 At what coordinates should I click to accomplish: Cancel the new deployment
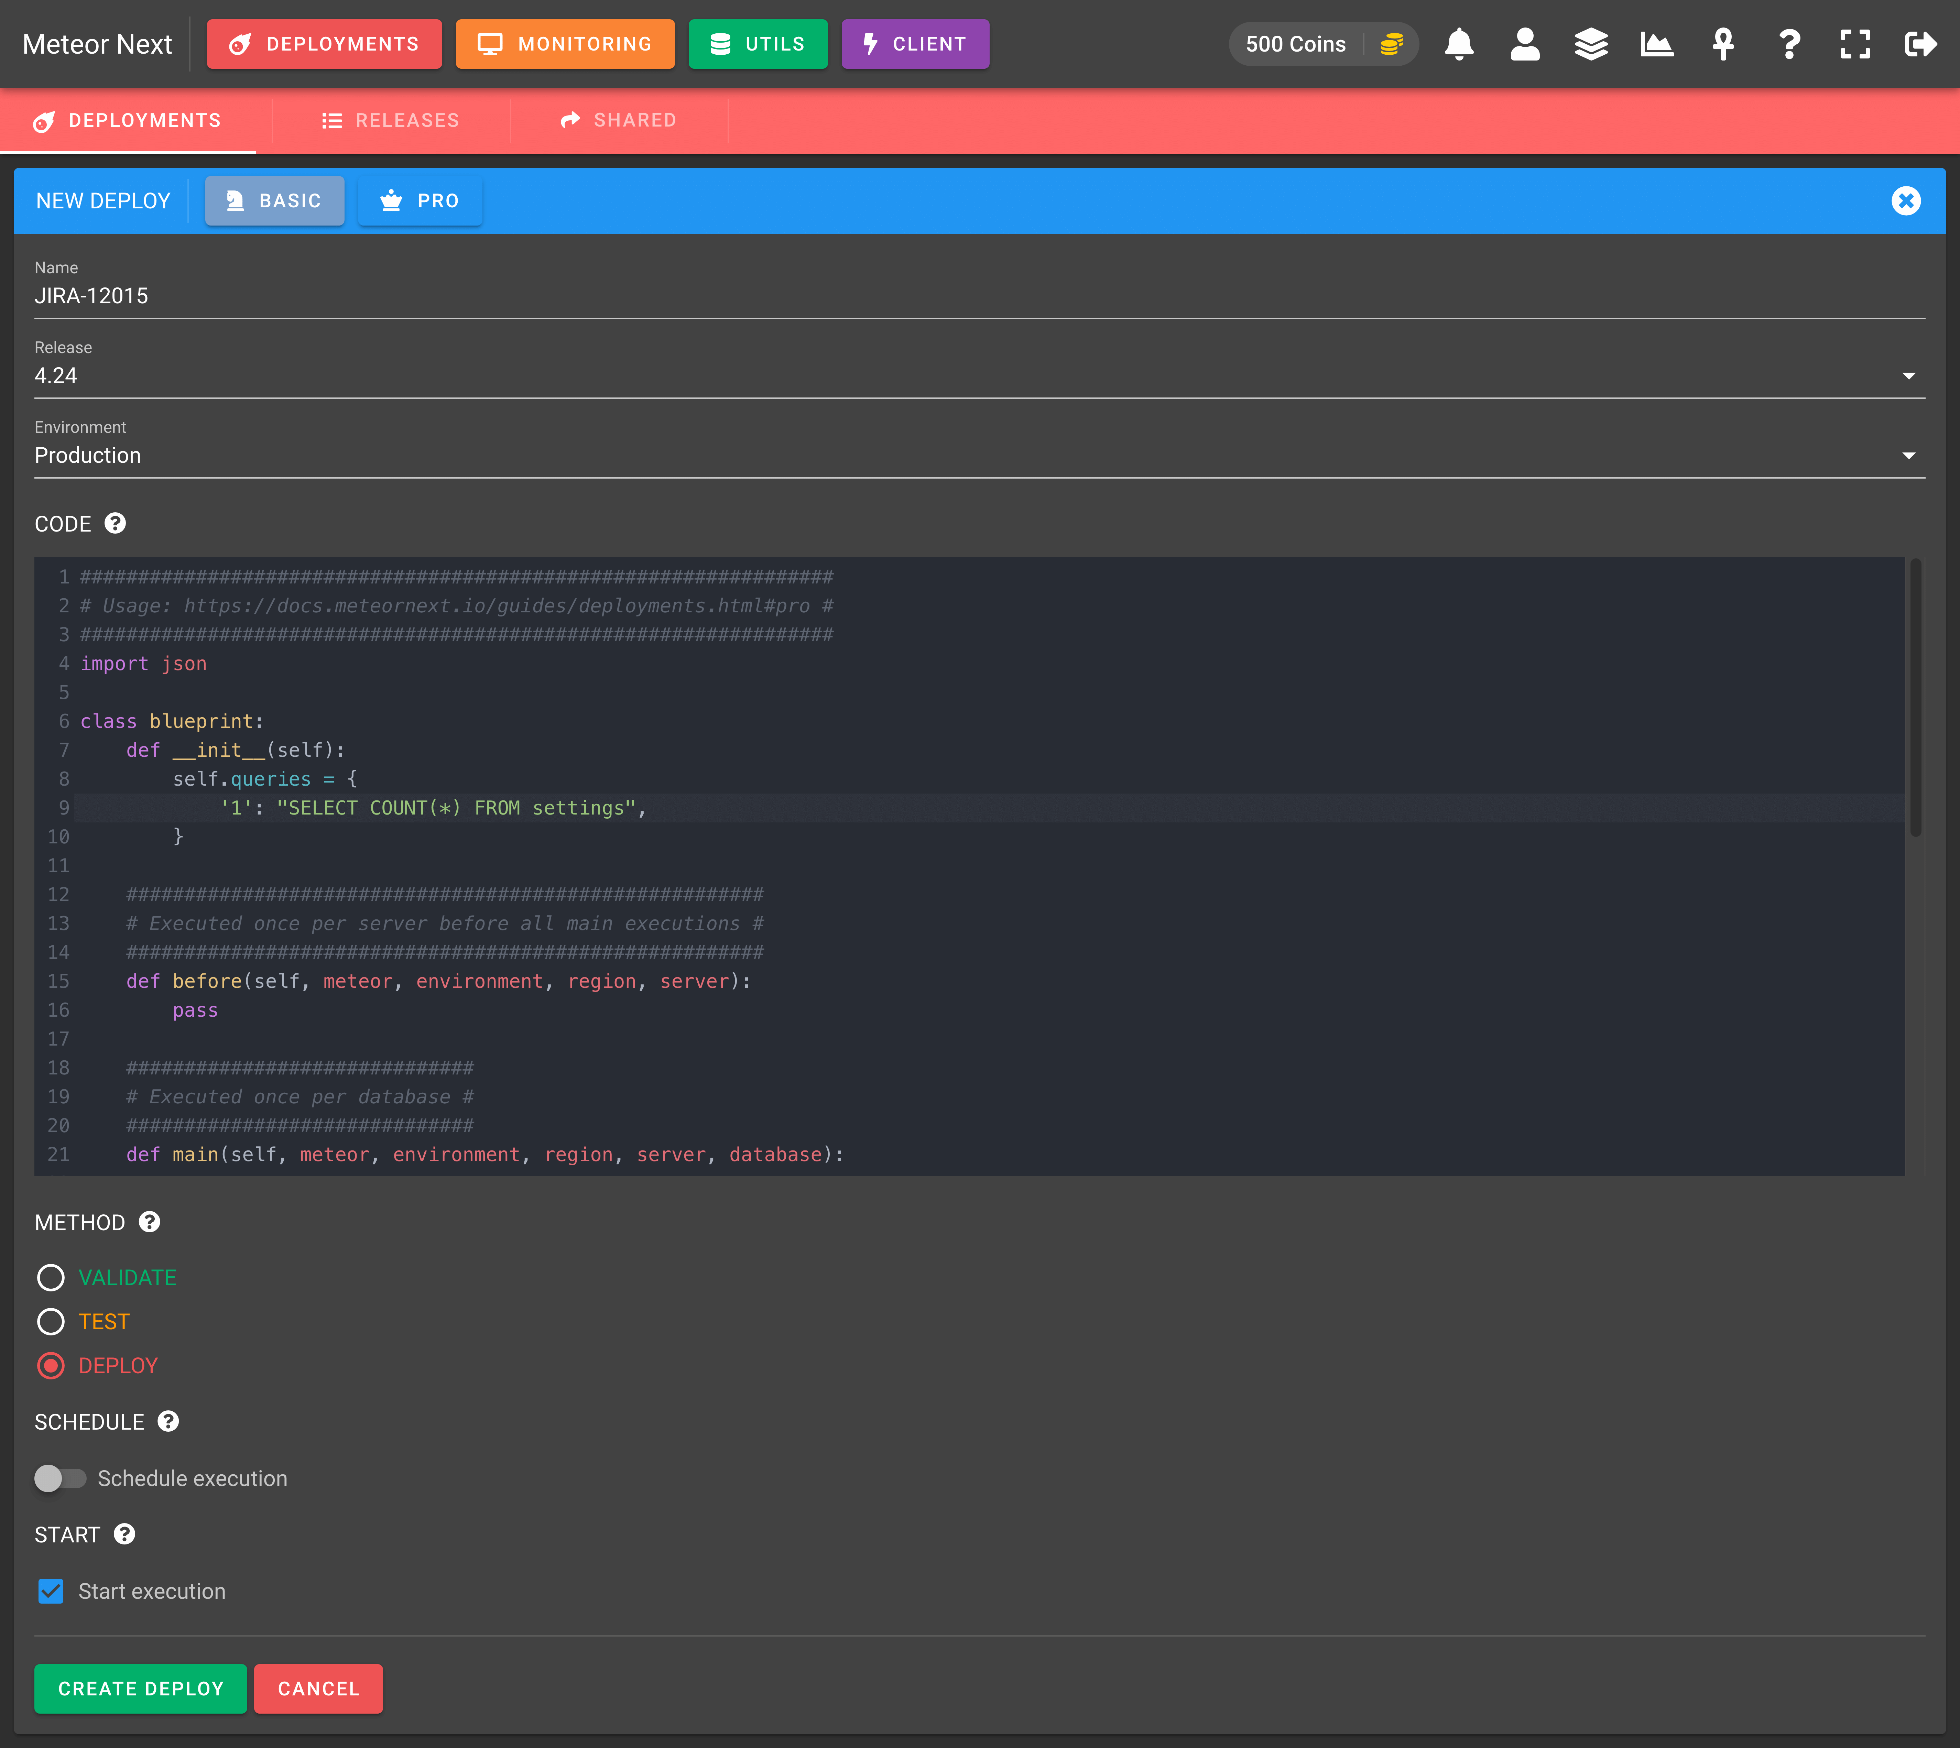319,1689
